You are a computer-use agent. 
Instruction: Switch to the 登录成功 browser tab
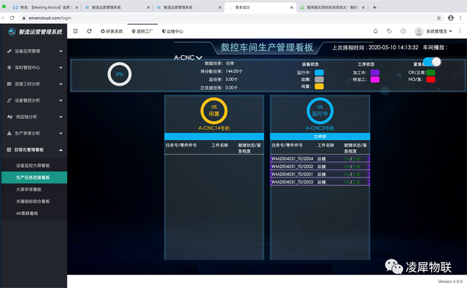pyautogui.click(x=259, y=7)
